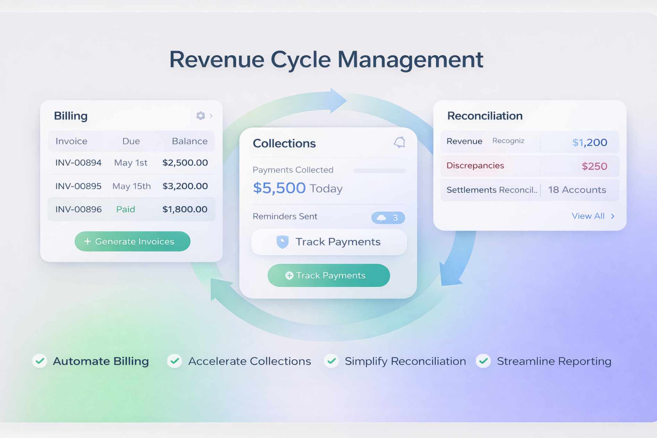Toggle the Accelerate Collections checkmark
This screenshot has height=438, width=657.
[175, 361]
